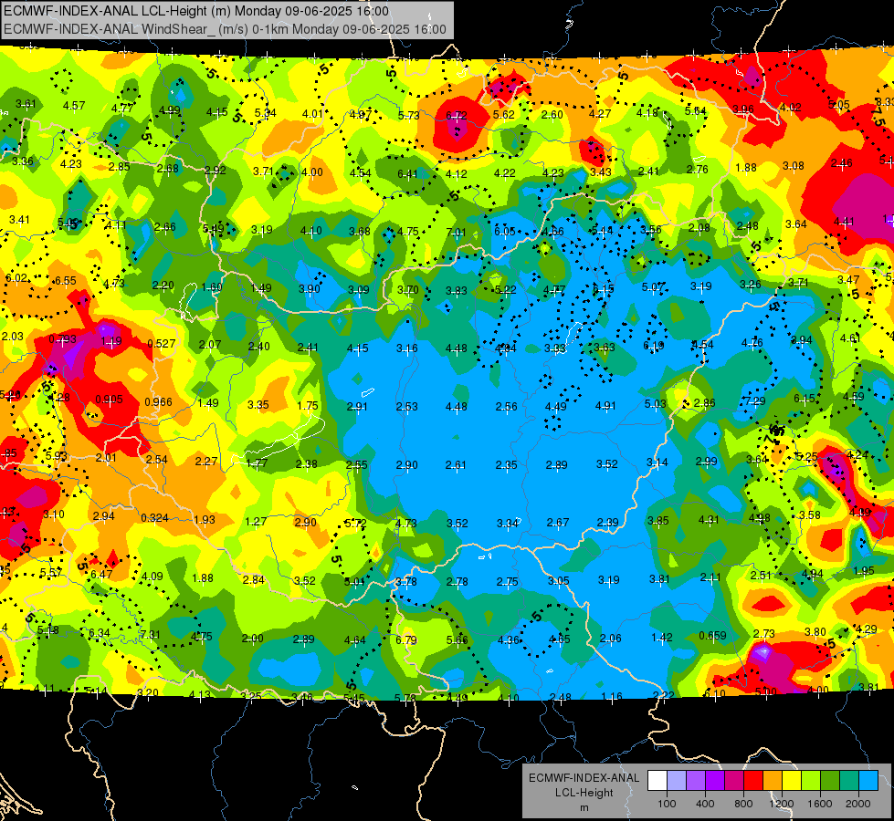Click the sky blue legend swatch

(x=868, y=780)
